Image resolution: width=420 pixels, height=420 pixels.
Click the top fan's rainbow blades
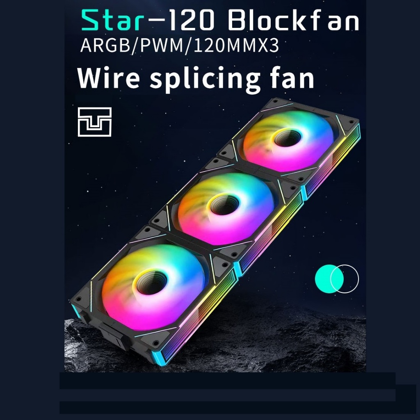pos(288,141)
